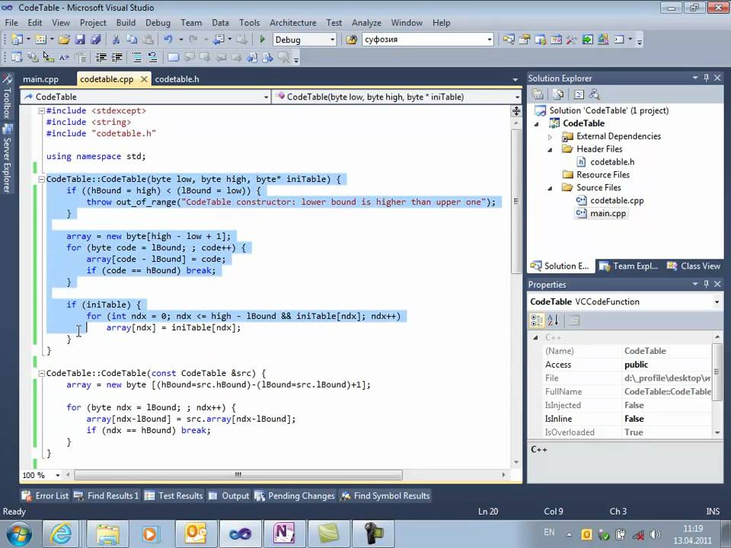Click the Complete Word icon
This screenshot has height=548, width=731.
click(x=64, y=57)
